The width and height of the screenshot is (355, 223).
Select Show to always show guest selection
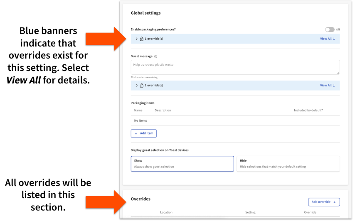(182, 164)
